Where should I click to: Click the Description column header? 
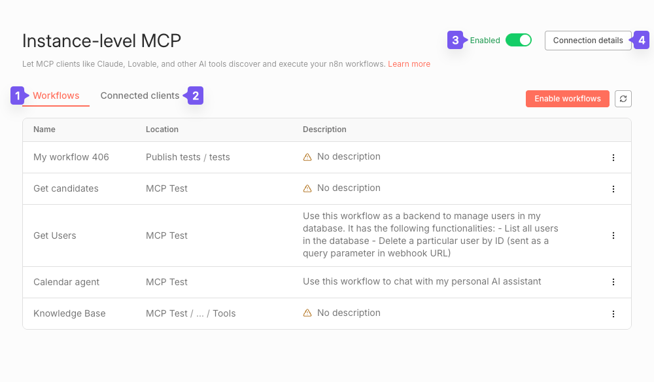[x=324, y=129]
